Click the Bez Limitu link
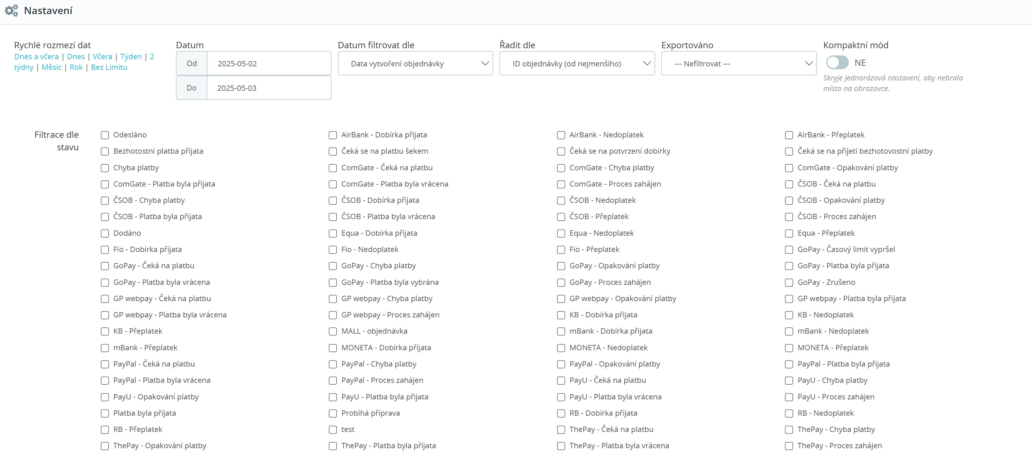The width and height of the screenshot is (1032, 457). click(109, 67)
